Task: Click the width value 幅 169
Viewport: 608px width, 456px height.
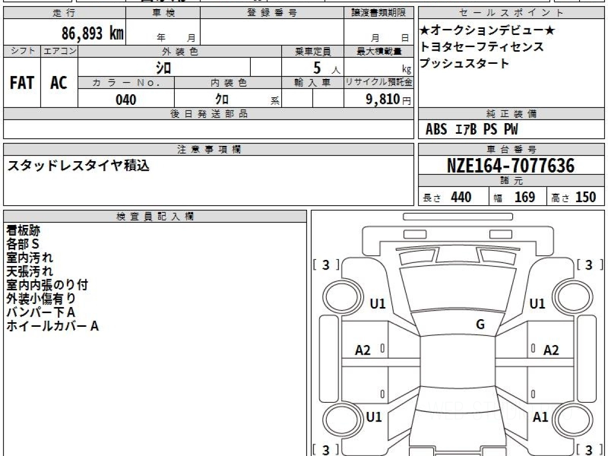Action: pyautogui.click(x=514, y=197)
